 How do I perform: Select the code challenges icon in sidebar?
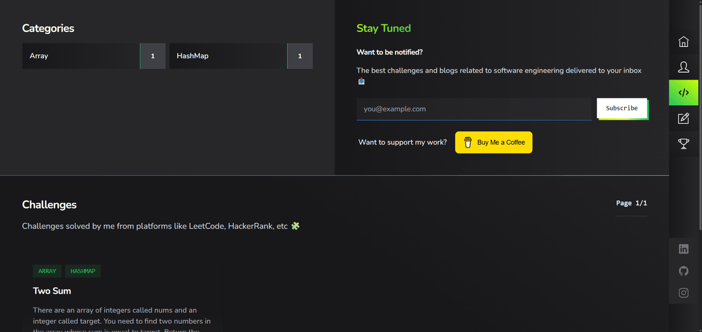coord(683,93)
